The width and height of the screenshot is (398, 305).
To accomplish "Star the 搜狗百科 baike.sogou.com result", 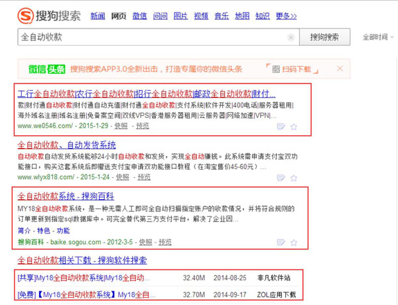I will click(x=294, y=243).
